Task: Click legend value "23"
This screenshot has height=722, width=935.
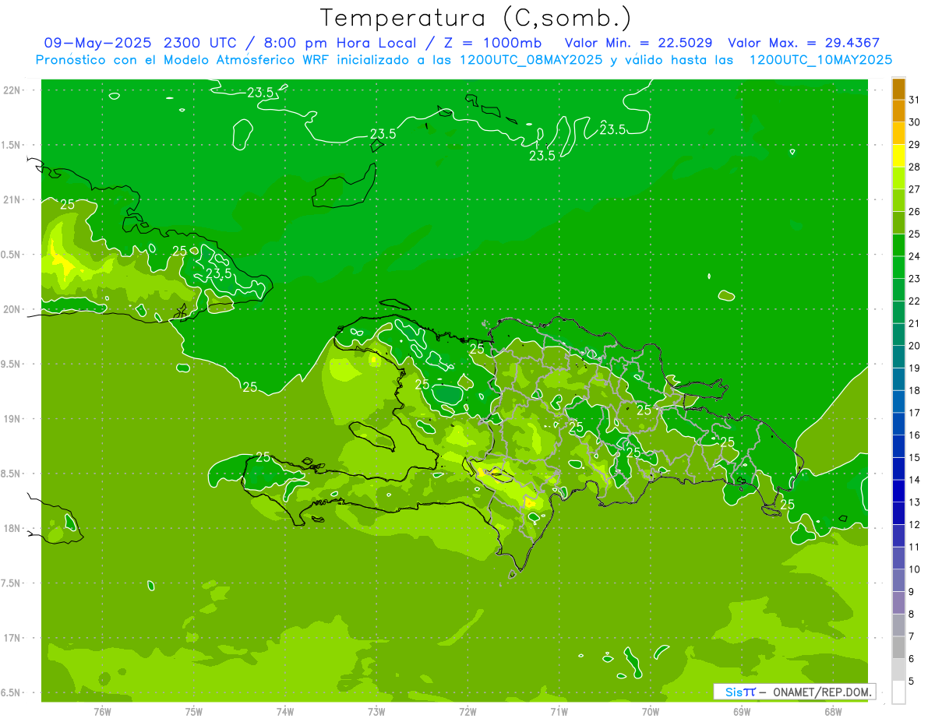Action: [915, 279]
